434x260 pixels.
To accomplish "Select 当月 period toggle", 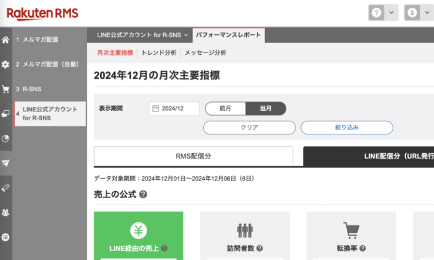I will [x=266, y=108].
